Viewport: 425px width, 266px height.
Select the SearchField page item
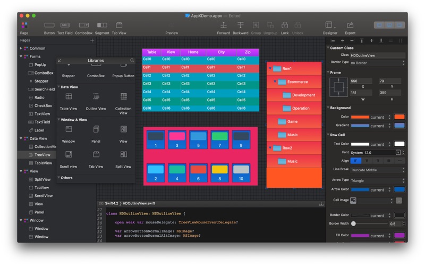(41, 89)
